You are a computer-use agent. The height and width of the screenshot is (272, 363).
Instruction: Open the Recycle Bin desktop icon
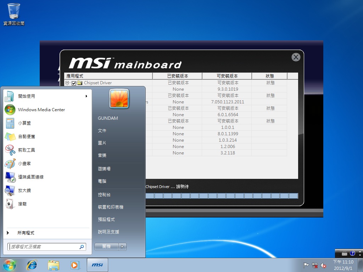[x=14, y=14]
